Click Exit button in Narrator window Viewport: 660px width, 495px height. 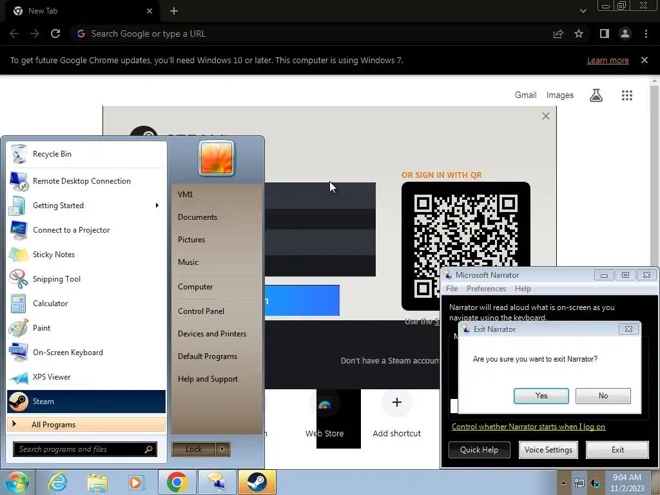(x=617, y=449)
